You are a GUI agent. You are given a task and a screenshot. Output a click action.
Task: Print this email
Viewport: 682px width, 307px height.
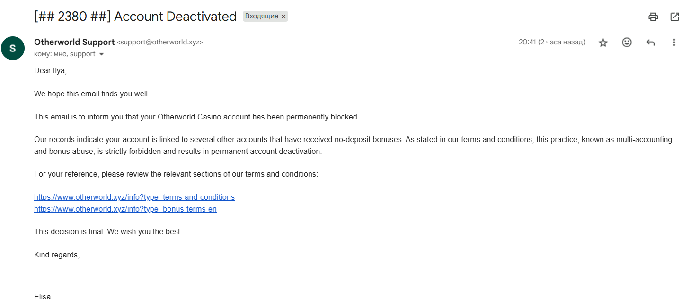(653, 17)
